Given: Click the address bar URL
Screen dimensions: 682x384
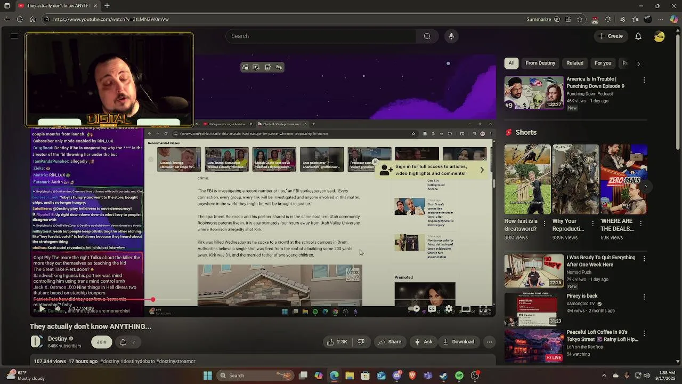Looking at the screenshot, I should [111, 19].
